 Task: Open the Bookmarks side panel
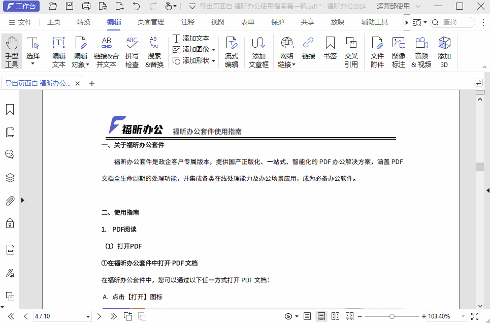[x=10, y=109]
